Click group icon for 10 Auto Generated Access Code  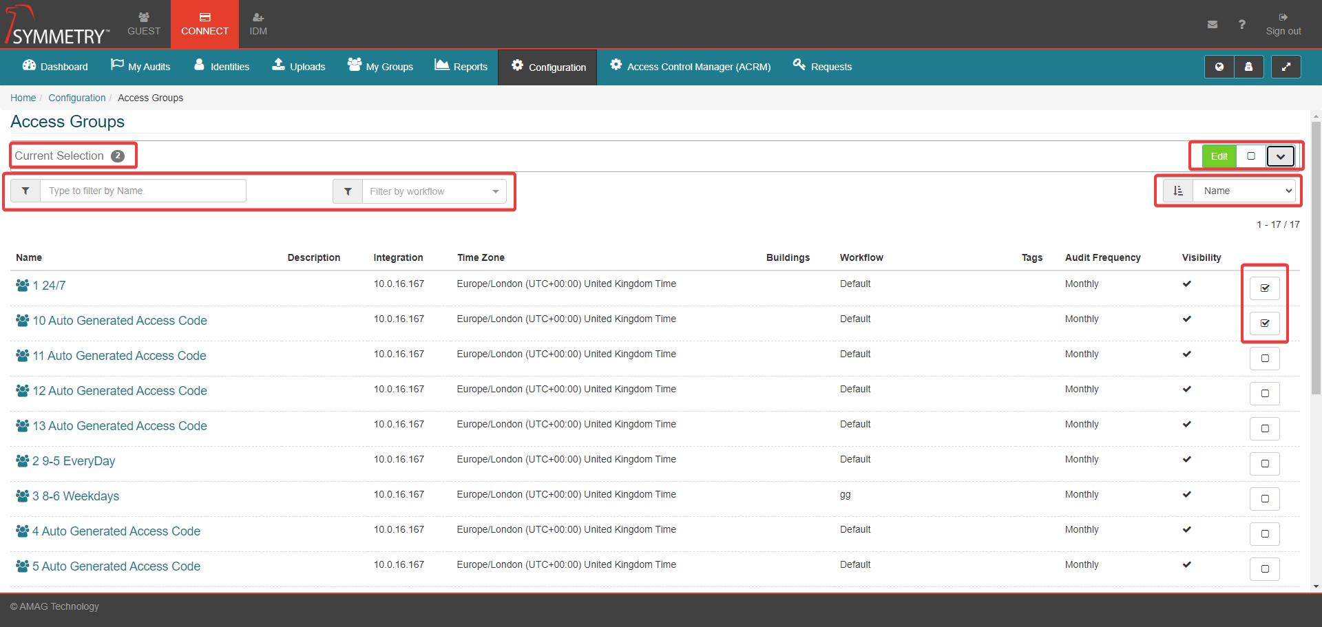coord(23,320)
